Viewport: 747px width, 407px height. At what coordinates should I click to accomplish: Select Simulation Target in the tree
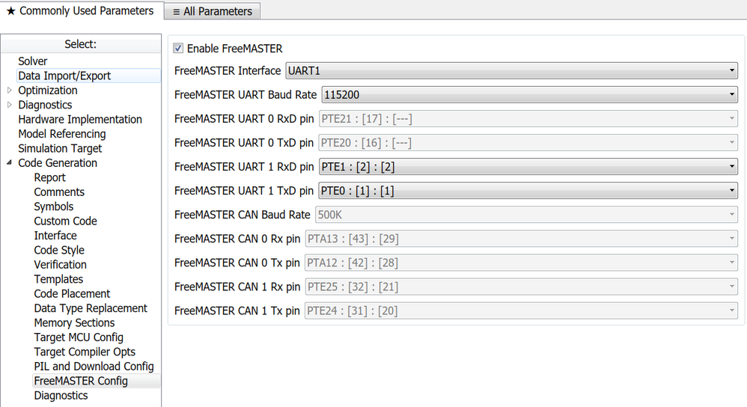click(60, 149)
